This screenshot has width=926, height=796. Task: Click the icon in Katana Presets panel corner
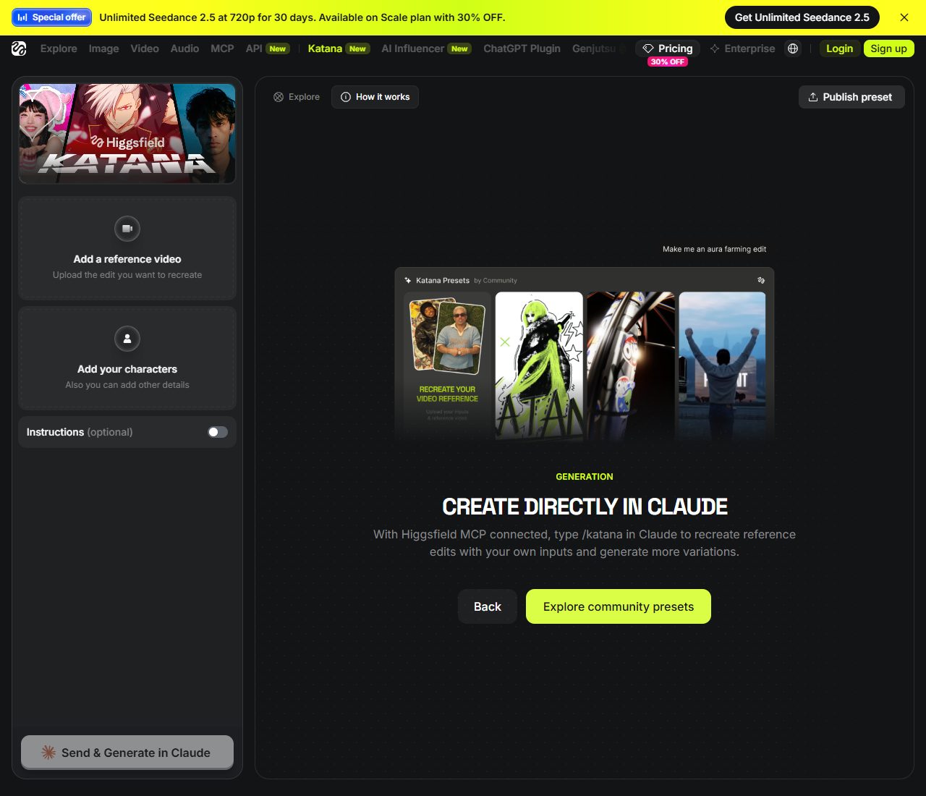(x=761, y=280)
